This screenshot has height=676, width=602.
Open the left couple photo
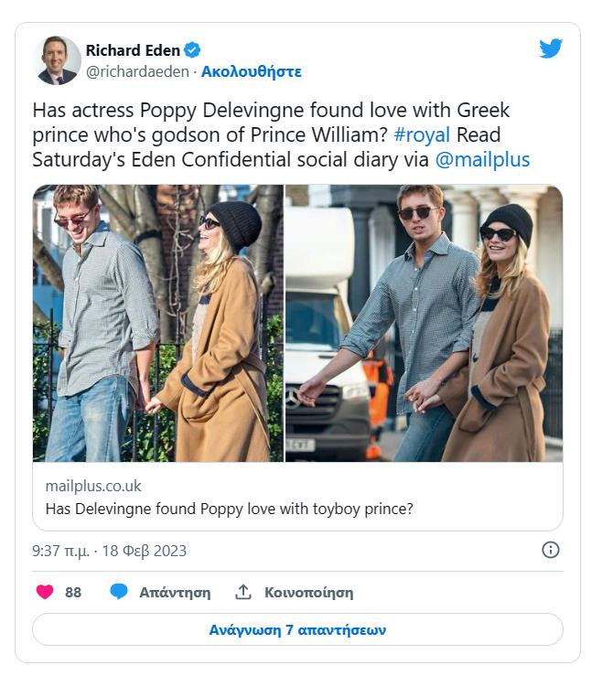[x=158, y=323]
